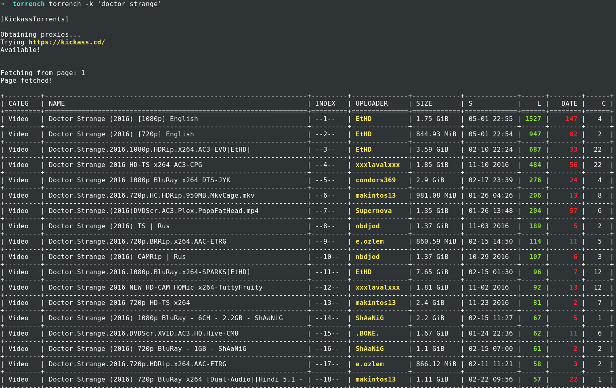Click the 'Obtaining proxies...' line

(x=41, y=34)
